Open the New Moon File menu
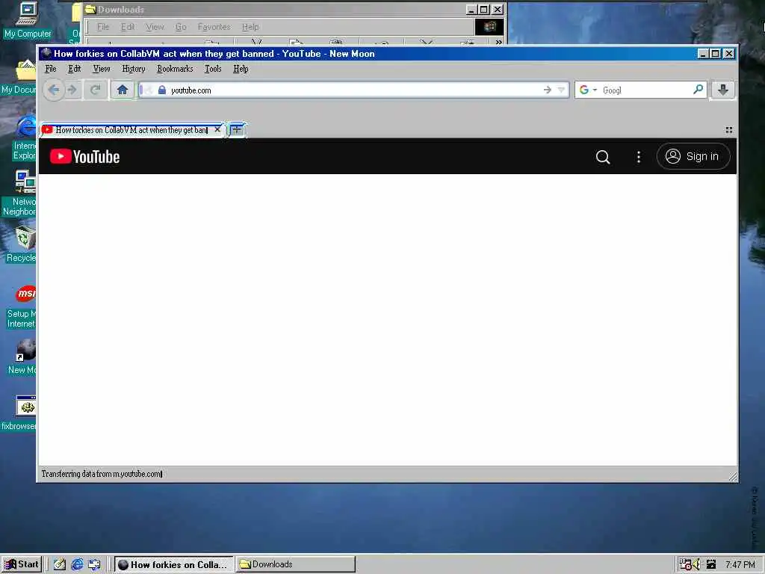This screenshot has height=574, width=765. click(x=51, y=69)
